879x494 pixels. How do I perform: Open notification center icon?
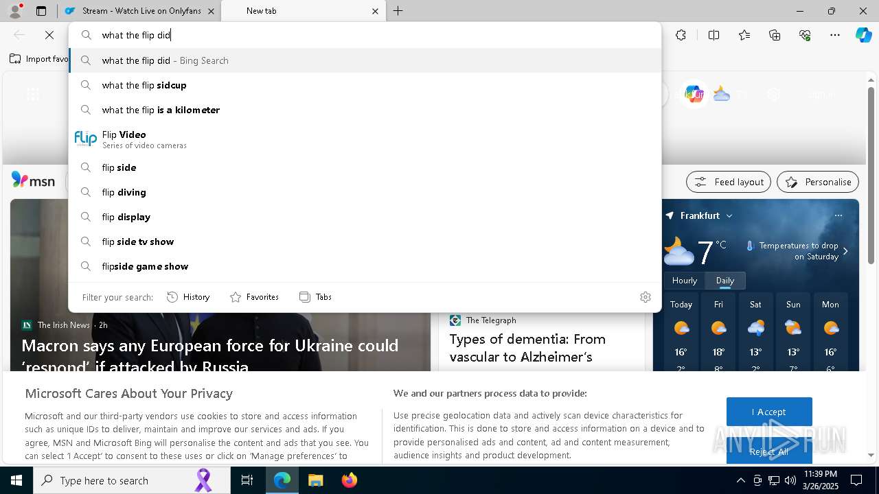click(x=856, y=480)
